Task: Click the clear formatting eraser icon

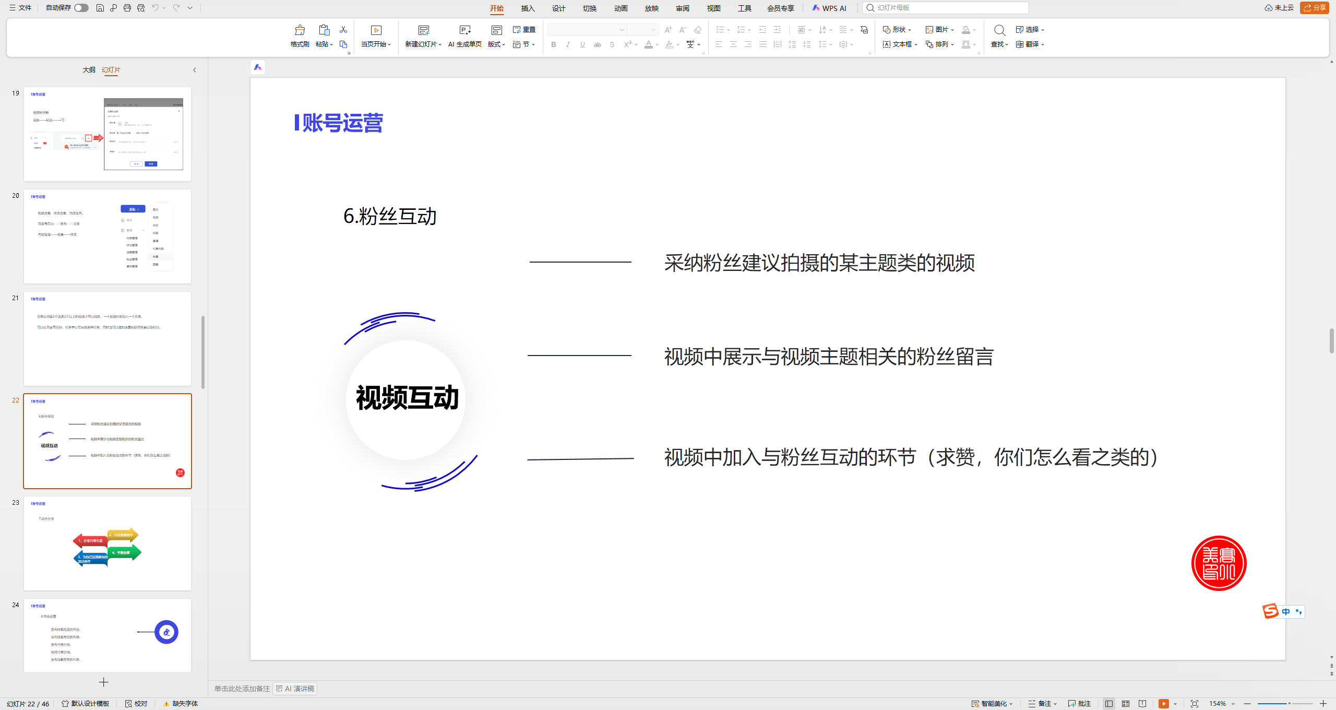Action: (698, 30)
